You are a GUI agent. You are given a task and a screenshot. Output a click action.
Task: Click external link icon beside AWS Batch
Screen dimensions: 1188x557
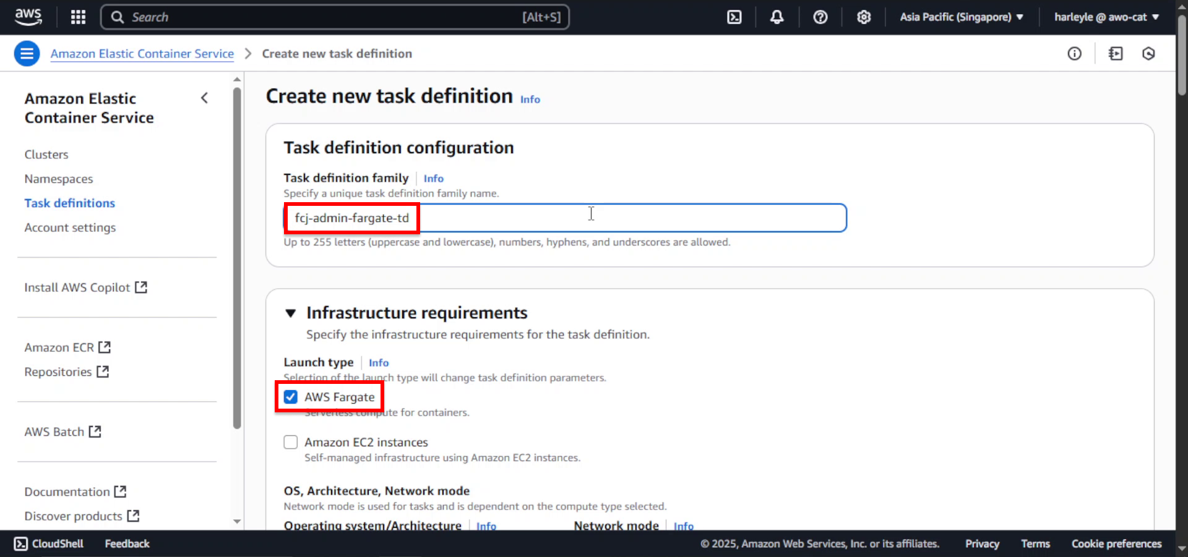[x=95, y=431]
